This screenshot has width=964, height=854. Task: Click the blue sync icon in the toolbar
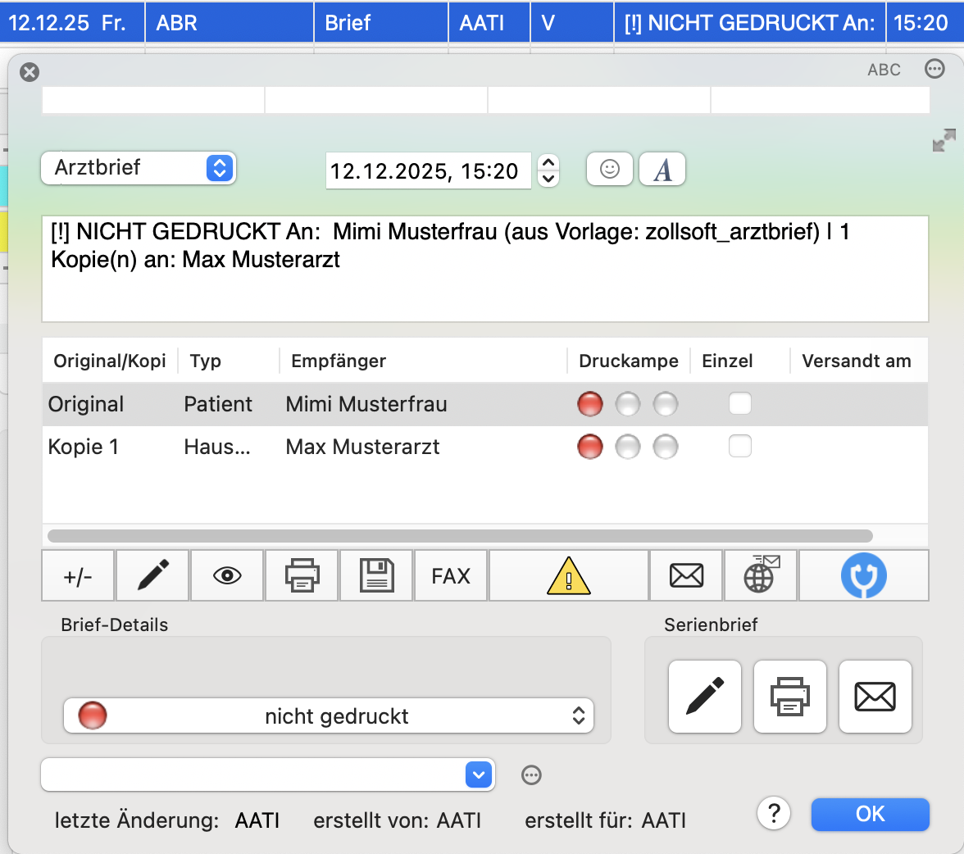tap(863, 575)
